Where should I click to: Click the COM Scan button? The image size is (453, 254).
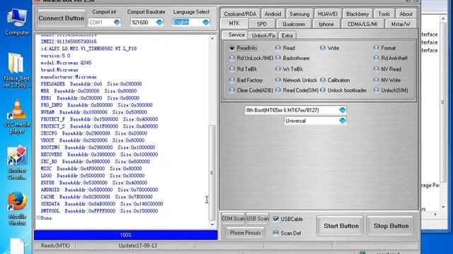pyautogui.click(x=233, y=219)
